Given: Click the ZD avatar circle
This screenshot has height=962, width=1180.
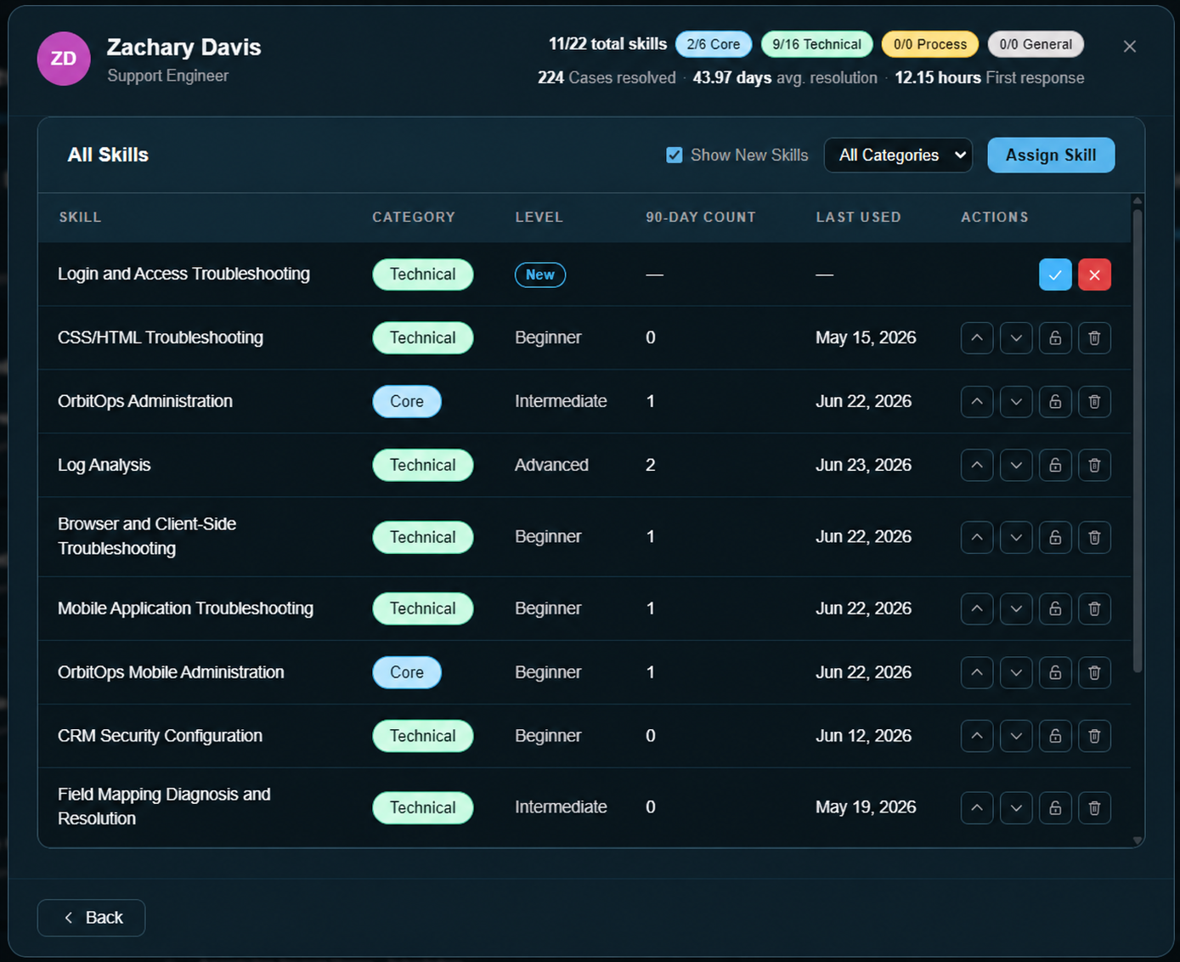Looking at the screenshot, I should [64, 59].
